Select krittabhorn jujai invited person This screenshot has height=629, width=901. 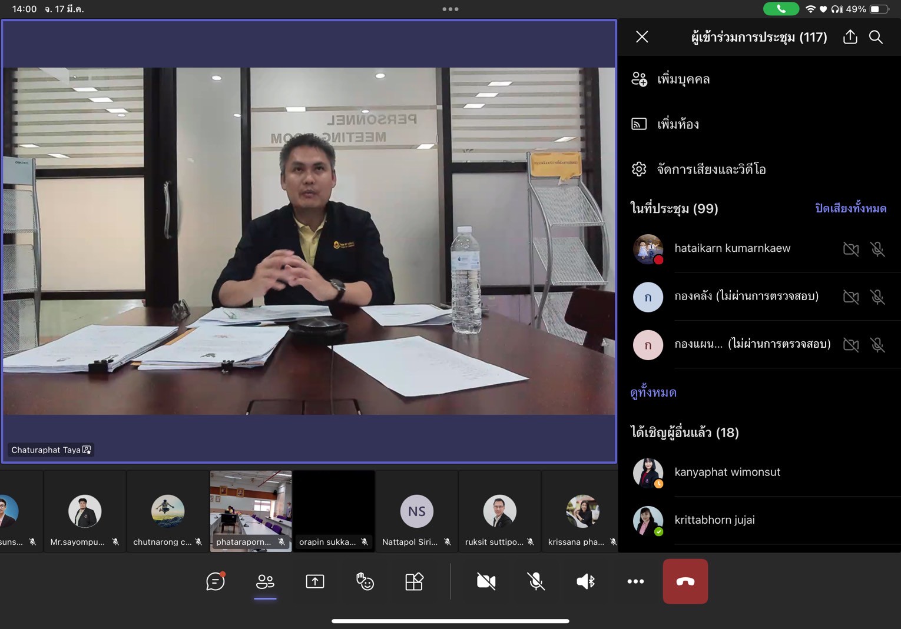point(760,520)
